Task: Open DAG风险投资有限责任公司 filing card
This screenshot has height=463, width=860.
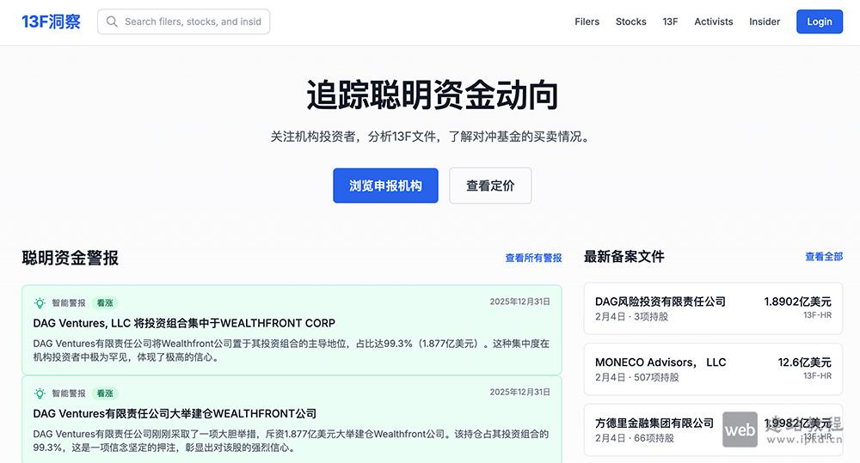Action: (712, 308)
